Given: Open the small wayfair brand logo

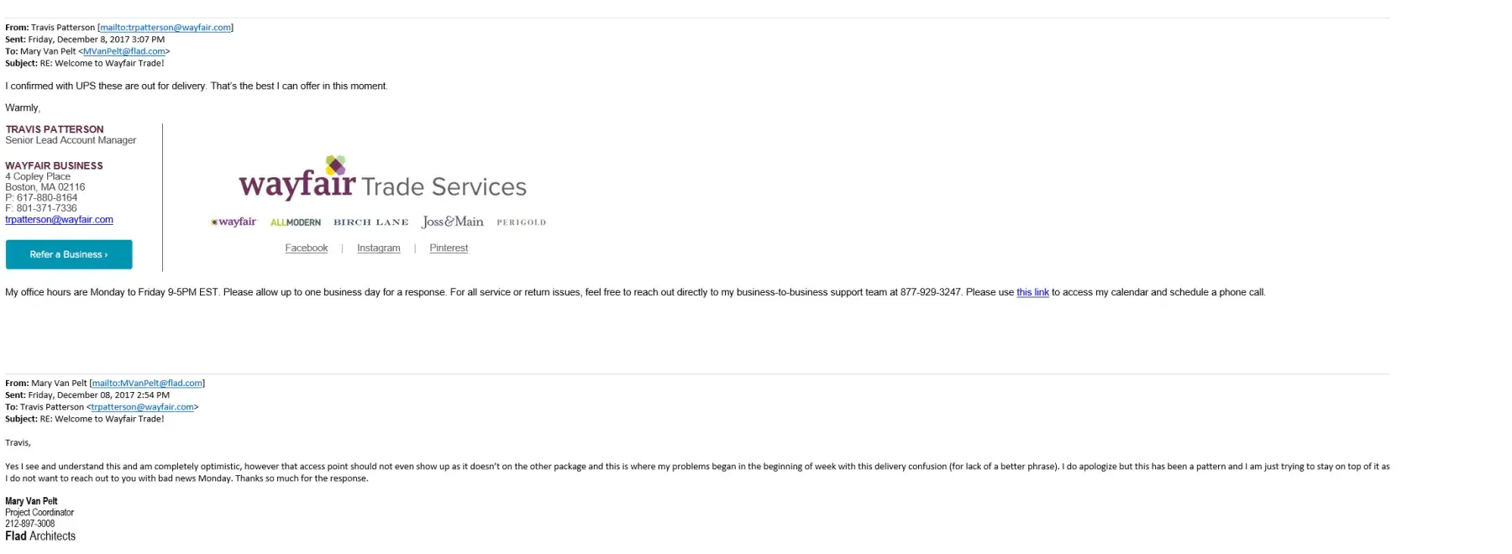Looking at the screenshot, I should [x=234, y=222].
